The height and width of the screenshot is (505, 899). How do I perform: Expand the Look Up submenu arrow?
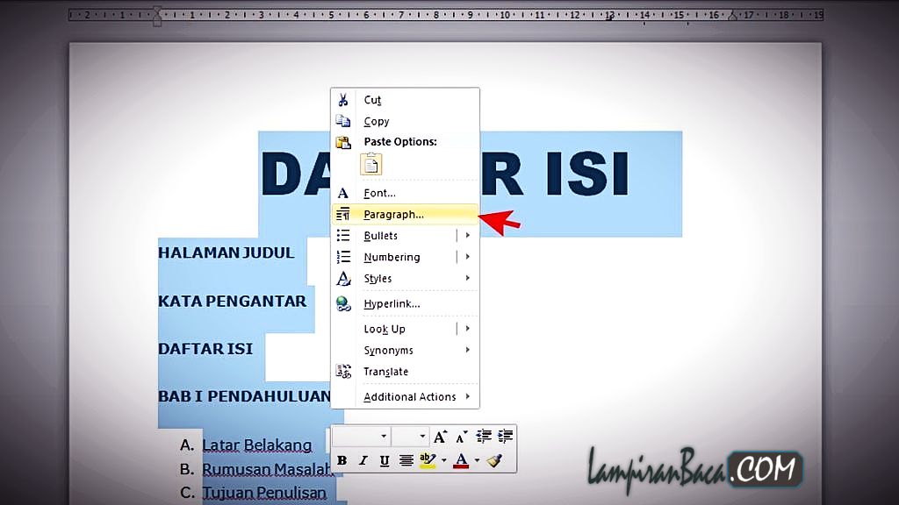pos(468,329)
